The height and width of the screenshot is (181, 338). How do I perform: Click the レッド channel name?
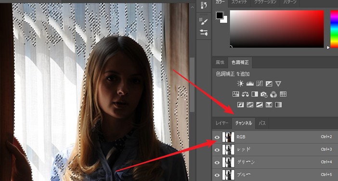point(244,150)
